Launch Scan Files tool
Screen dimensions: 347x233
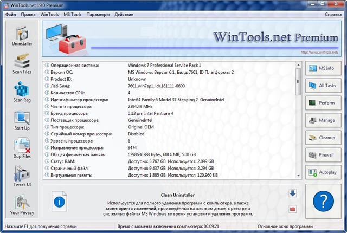(x=22, y=64)
